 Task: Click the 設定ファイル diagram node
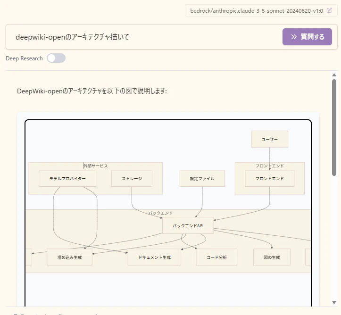click(x=202, y=178)
